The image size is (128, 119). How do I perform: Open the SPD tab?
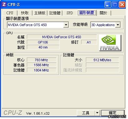[70, 13]
